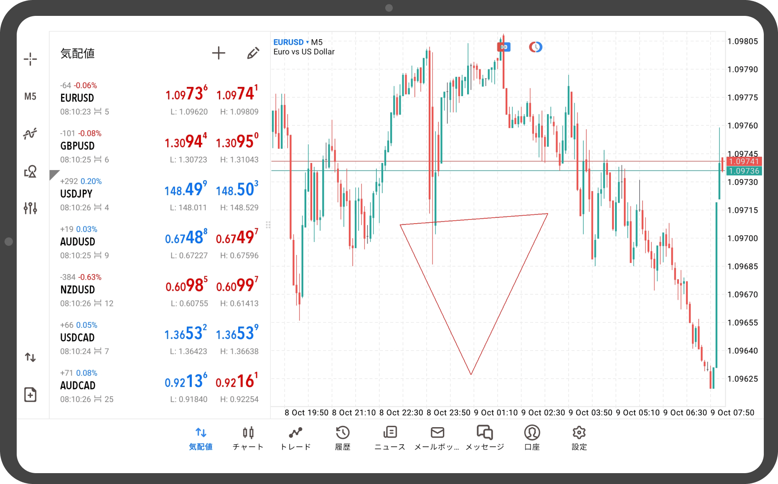778x484 pixels.
Task: Tap USDCAD bid price 1.36532
Action: point(186,333)
